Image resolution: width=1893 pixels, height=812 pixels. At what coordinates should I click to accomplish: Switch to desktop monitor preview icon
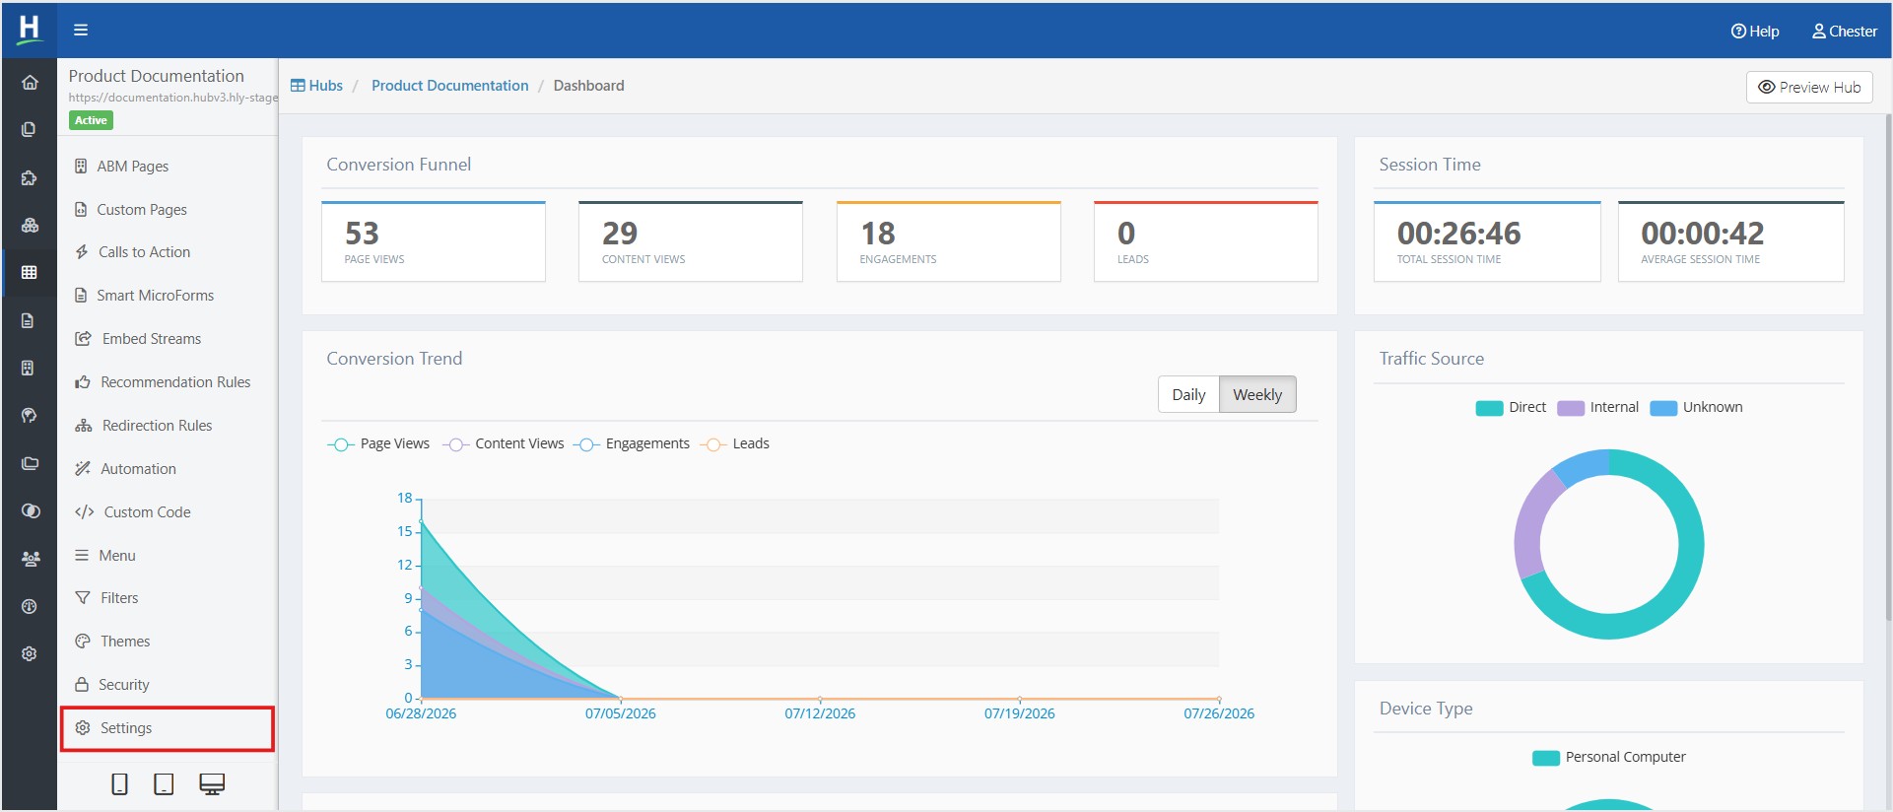pyautogui.click(x=212, y=784)
